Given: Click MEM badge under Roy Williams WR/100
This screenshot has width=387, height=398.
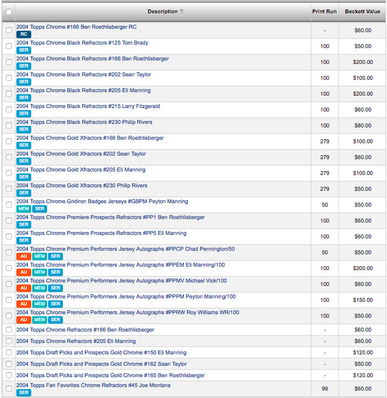Looking at the screenshot, I should click(x=40, y=320).
